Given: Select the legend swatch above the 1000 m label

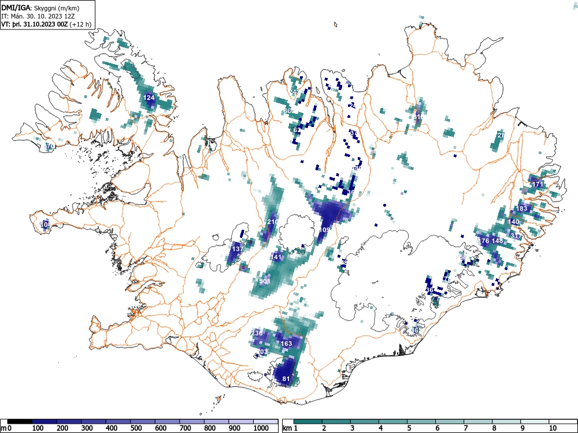Looking at the screenshot, I should [265, 421].
